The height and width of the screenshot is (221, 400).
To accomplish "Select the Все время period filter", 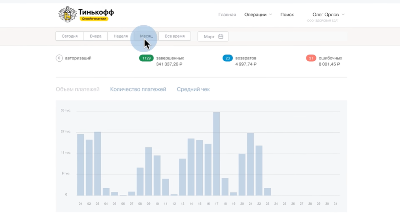I will point(174,36).
